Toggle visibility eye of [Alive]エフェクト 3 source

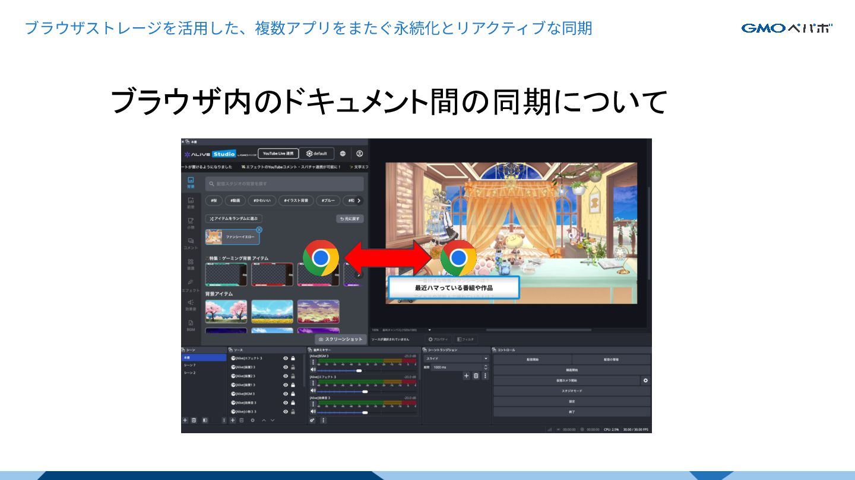(x=286, y=359)
